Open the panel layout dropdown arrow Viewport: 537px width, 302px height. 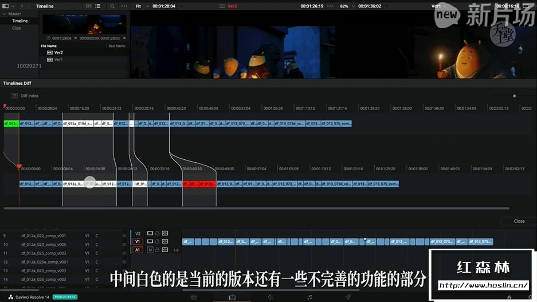(13, 6)
